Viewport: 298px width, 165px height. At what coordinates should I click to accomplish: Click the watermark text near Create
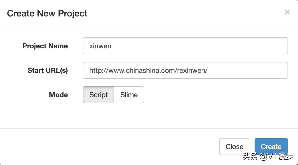point(268,157)
